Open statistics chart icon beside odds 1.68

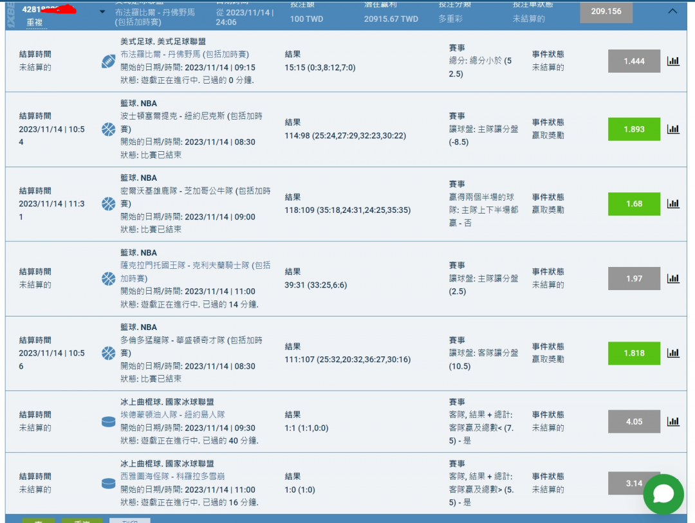[673, 203]
